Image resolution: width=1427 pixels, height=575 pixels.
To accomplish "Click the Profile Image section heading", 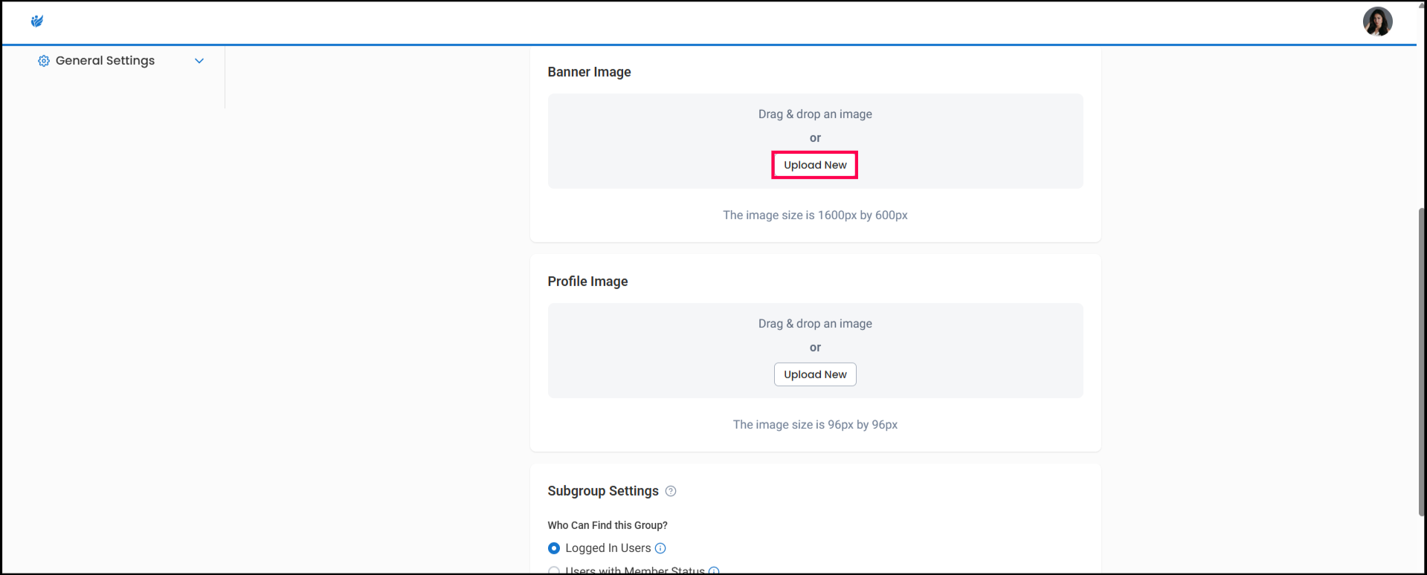I will (x=587, y=282).
